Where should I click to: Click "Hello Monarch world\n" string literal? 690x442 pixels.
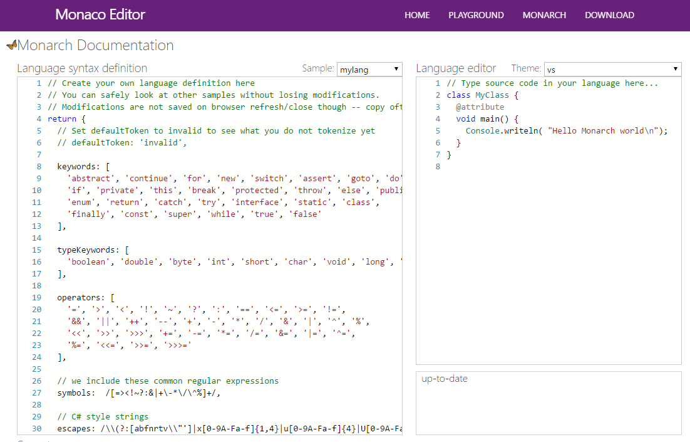[x=603, y=131]
